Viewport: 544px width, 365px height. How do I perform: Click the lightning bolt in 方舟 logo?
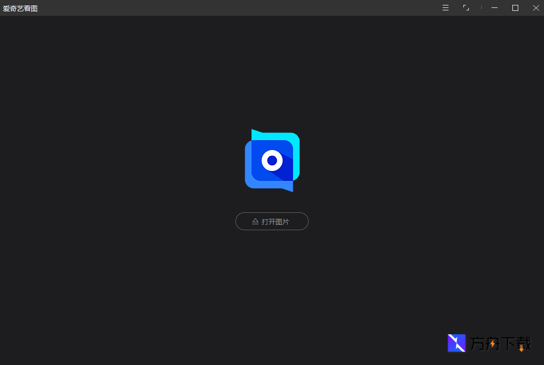493,343
